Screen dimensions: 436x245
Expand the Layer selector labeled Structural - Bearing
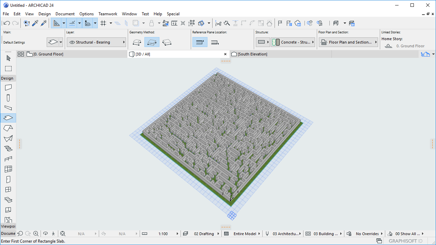[x=96, y=42]
